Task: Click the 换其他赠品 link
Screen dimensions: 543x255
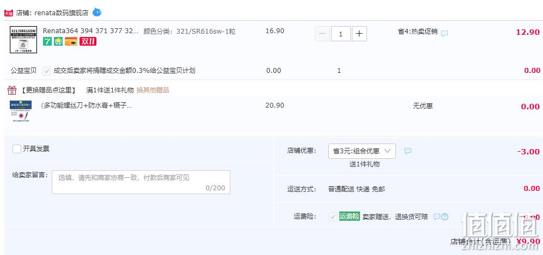Action: tap(152, 90)
